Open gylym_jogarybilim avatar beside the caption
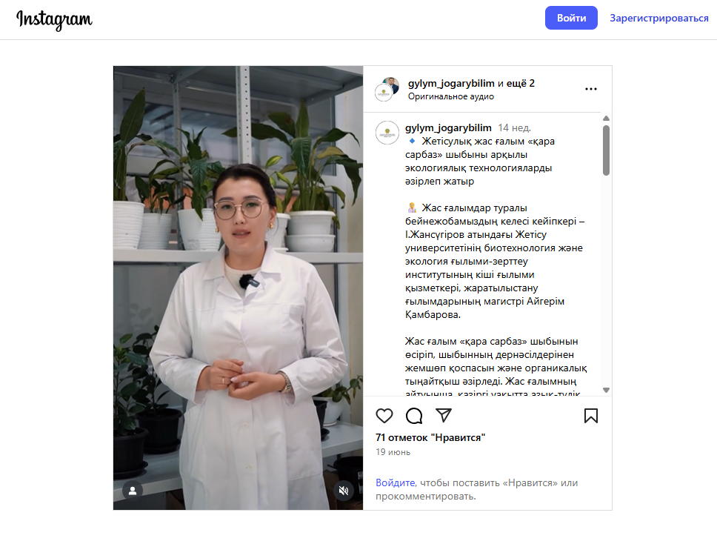Viewport: 717px width, 544px height. pos(387,133)
